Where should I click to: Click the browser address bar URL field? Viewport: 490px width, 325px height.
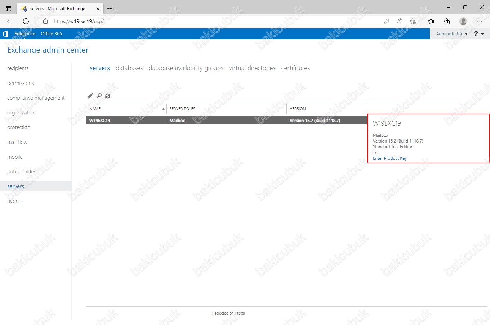(216, 21)
